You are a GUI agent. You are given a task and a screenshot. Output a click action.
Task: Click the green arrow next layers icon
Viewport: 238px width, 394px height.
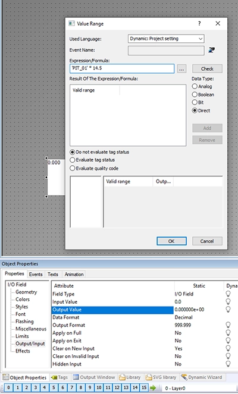153,387
